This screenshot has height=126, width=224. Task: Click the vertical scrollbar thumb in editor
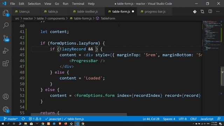pos(223,76)
